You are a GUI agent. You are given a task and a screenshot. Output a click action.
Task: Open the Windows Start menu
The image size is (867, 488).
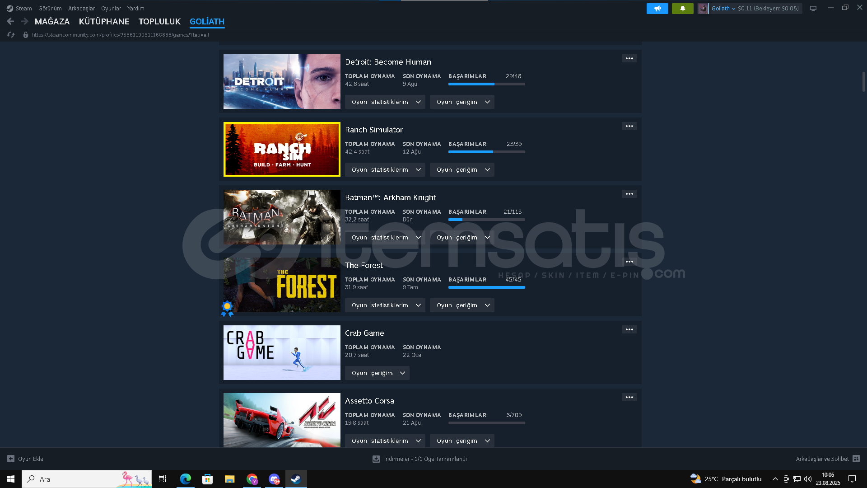click(11, 479)
